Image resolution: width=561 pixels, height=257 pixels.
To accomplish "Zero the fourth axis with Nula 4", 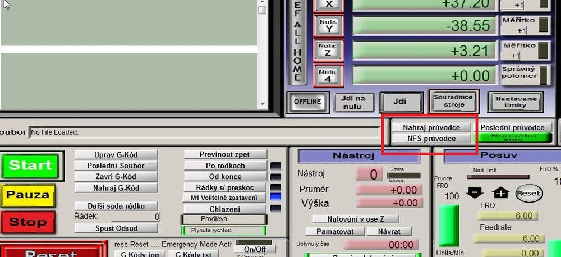I will [328, 75].
